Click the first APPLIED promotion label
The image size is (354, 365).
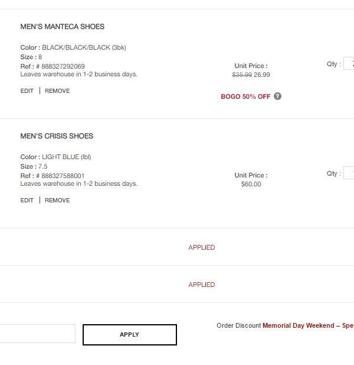click(202, 247)
